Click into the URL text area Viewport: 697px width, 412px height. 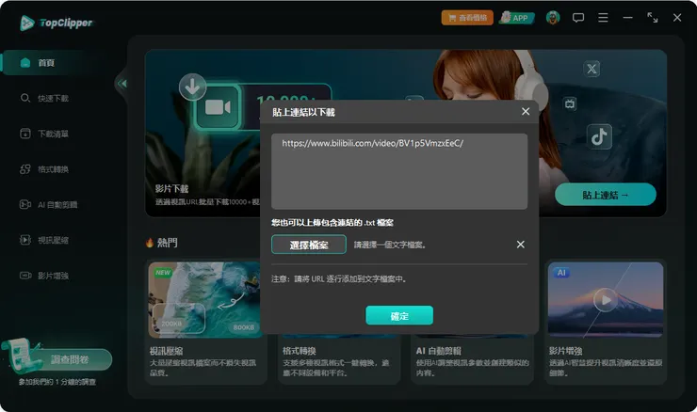[399, 171]
